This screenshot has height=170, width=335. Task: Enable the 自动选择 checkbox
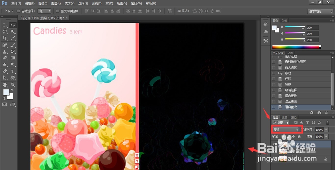coord(18,11)
